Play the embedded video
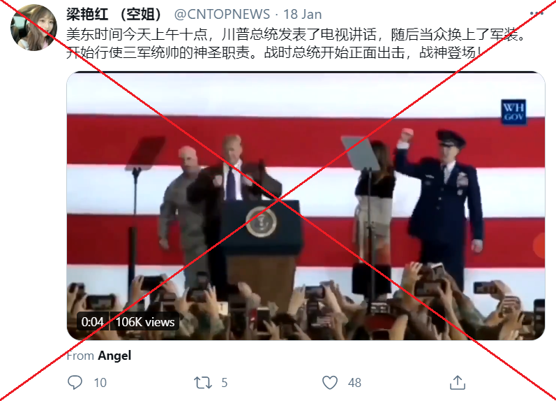The height and width of the screenshot is (401, 556). tap(306, 206)
